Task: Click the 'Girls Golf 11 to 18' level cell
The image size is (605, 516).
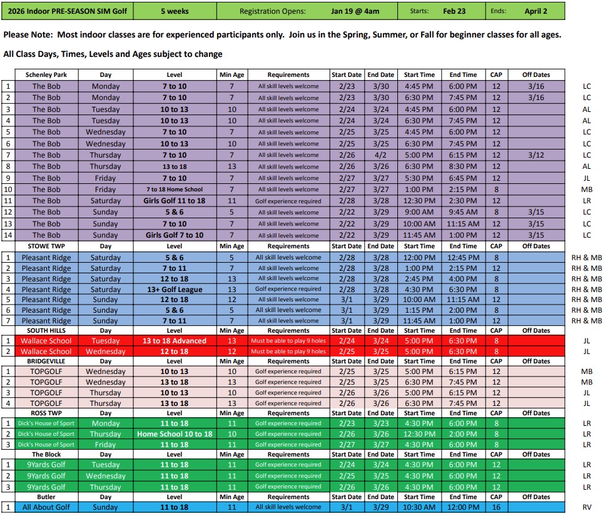Action: [175, 201]
